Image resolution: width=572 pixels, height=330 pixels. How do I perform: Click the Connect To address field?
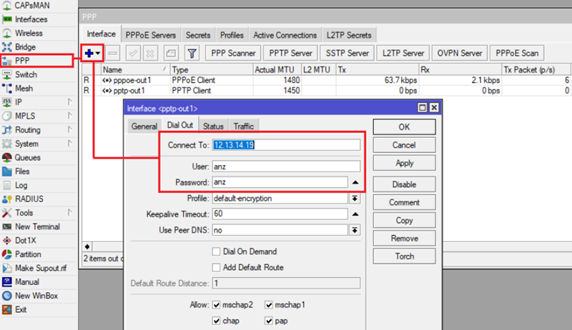[x=285, y=144]
